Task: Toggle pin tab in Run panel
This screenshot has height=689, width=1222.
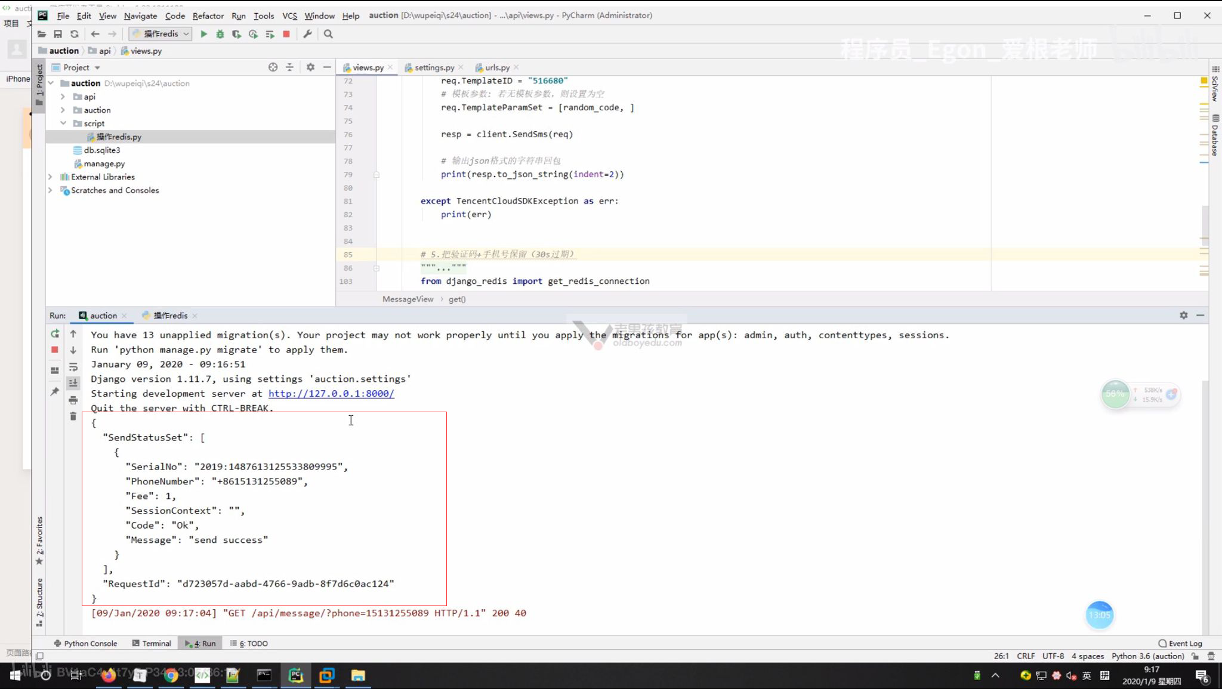Action: coord(55,391)
